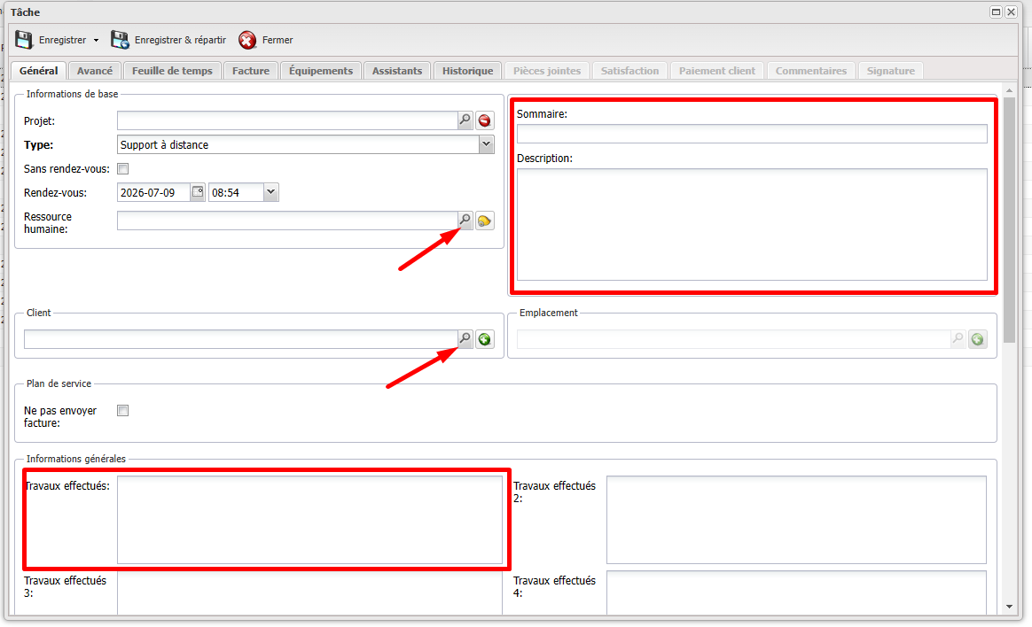Clear the Projet field with red icon
The width and height of the screenshot is (1032, 627).
485,121
